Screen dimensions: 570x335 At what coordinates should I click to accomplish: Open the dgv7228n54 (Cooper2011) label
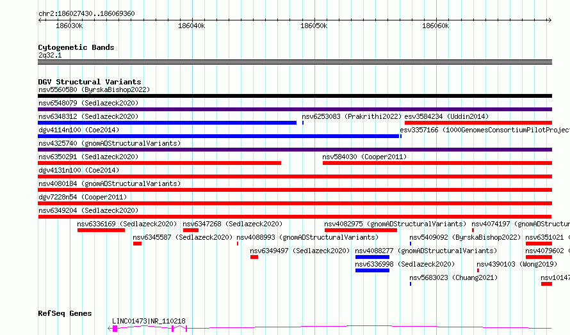83,197
